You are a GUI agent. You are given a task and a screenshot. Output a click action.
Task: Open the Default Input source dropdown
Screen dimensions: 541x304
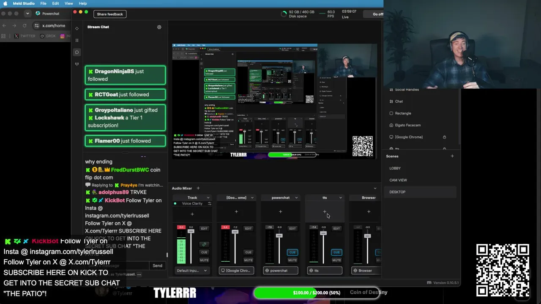click(192, 271)
